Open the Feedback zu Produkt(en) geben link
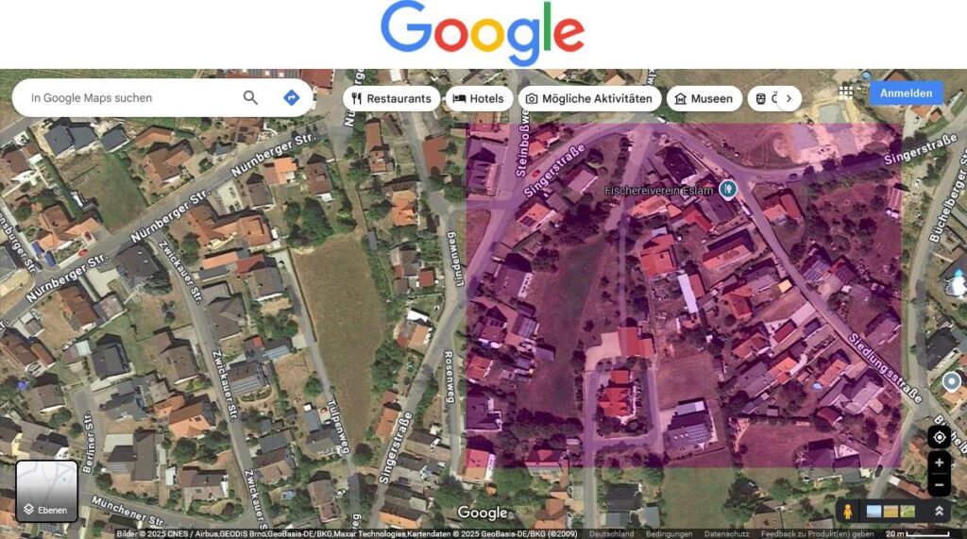Image resolution: width=967 pixels, height=539 pixels. pyautogui.click(x=817, y=533)
